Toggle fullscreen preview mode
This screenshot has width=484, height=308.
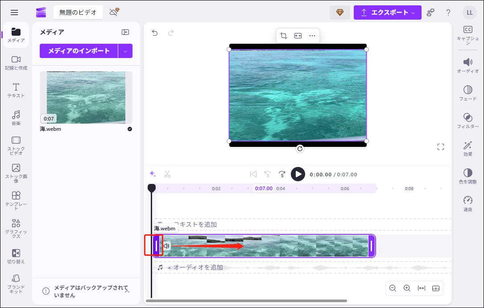point(441,146)
